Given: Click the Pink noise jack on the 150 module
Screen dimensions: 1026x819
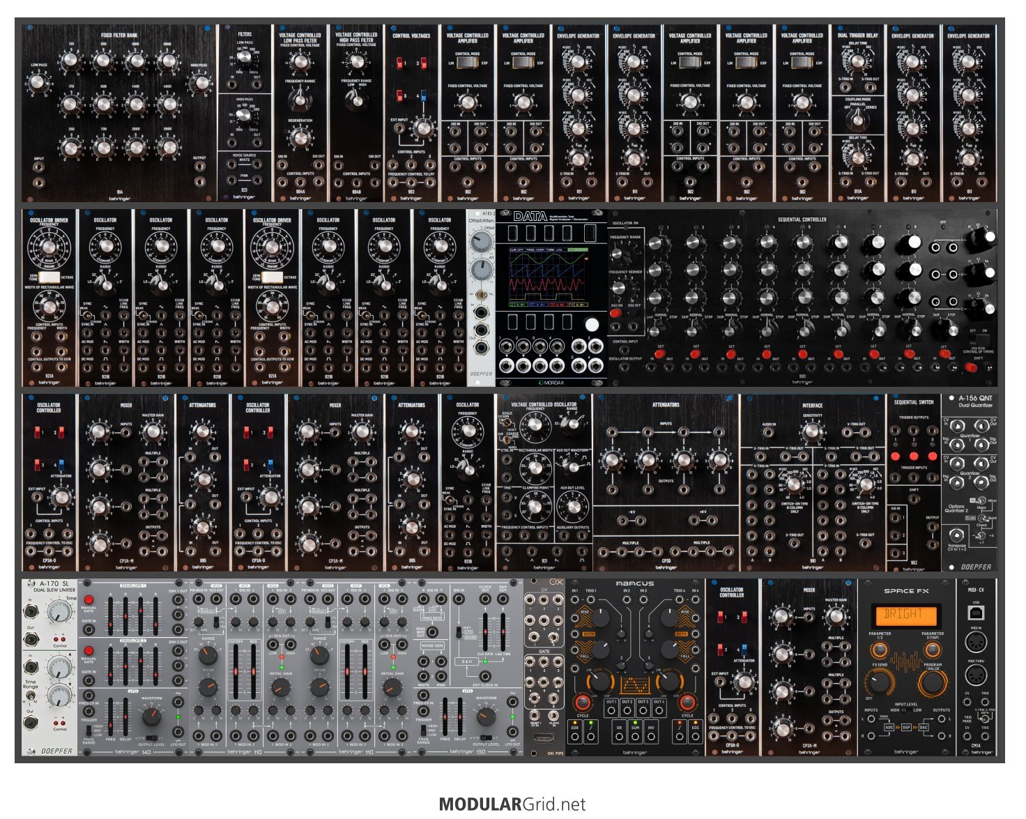Looking at the screenshot, I should click(441, 676).
